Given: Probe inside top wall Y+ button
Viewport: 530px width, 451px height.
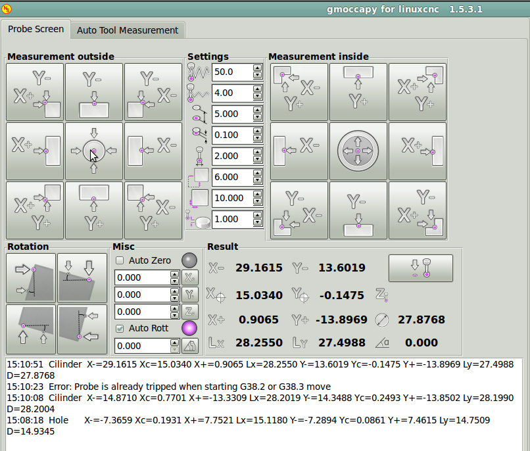Looking at the screenshot, I should tap(358, 92).
